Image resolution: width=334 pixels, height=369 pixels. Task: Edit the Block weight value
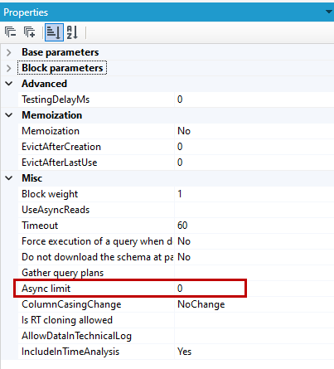pyautogui.click(x=254, y=194)
